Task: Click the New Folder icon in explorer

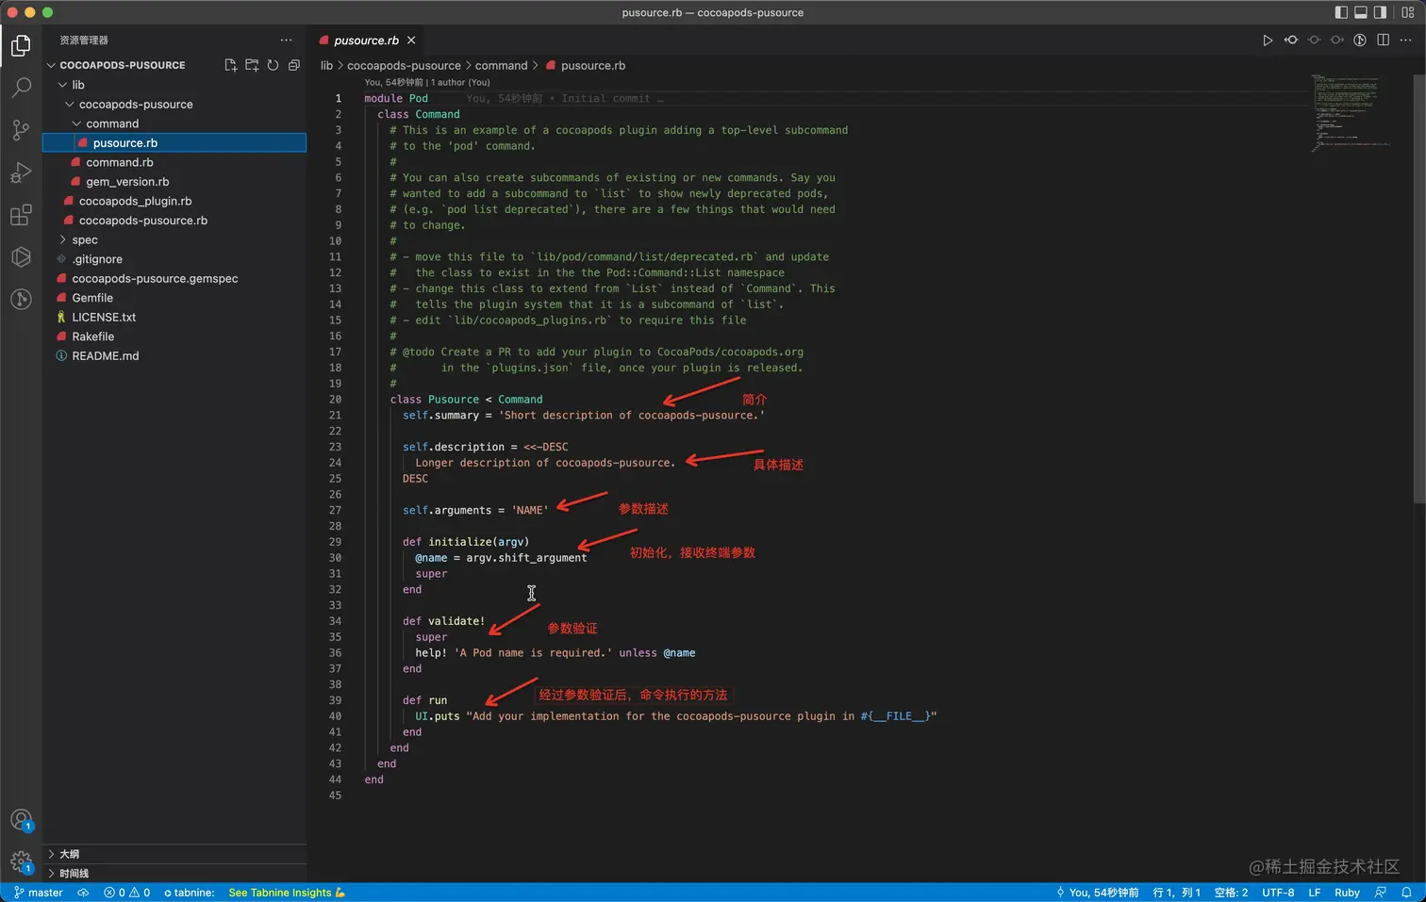Action: pos(252,65)
